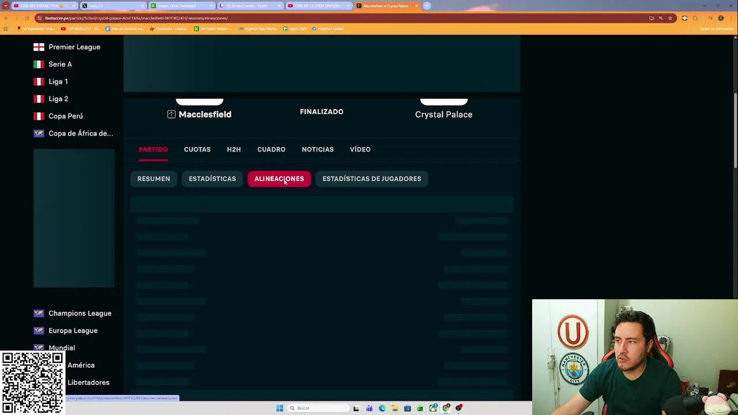Switch to the PARTIDO tab
This screenshot has height=415, width=738.
pyautogui.click(x=153, y=150)
